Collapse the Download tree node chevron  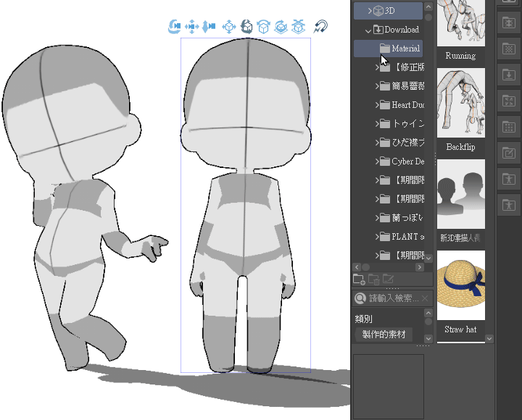(368, 30)
